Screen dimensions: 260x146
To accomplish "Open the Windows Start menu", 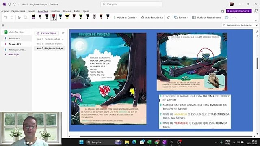I will [81, 142].
